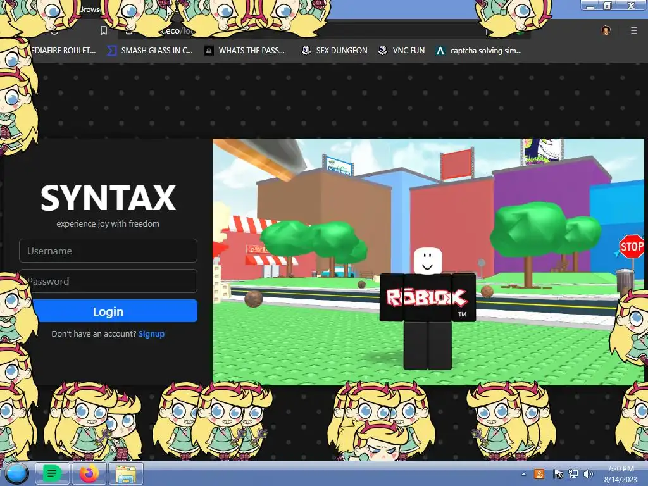Click the SMASH GLASS bookmark favicon
The width and height of the screenshot is (648, 486).
point(111,51)
